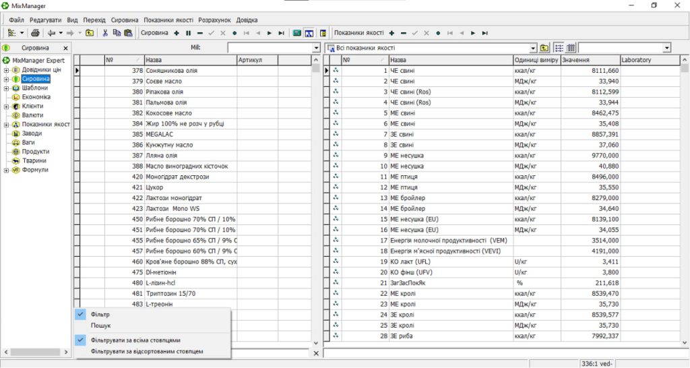Image resolution: width=690 pixels, height=368 pixels.
Task: Sort raw materials by Назва column header
Action: tap(191, 60)
